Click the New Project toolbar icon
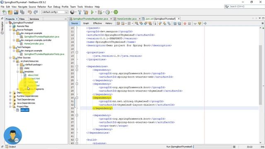Screen dimensions: 265x149 coord(10,12)
